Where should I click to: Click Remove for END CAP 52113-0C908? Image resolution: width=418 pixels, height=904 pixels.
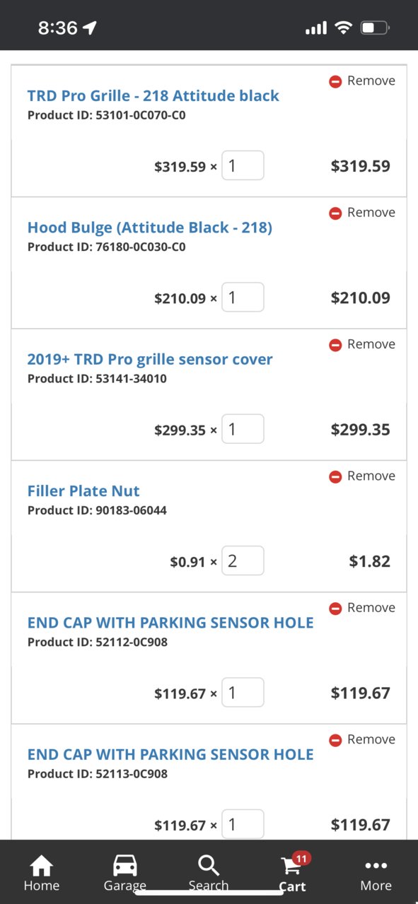click(362, 739)
